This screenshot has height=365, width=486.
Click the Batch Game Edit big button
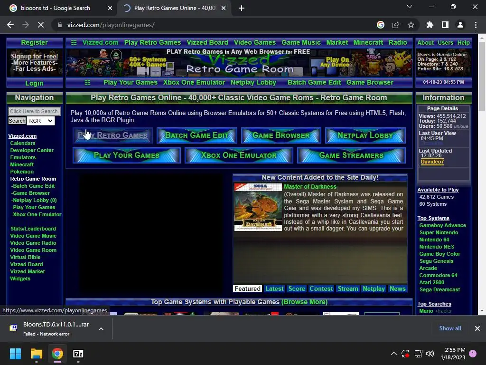[197, 135]
